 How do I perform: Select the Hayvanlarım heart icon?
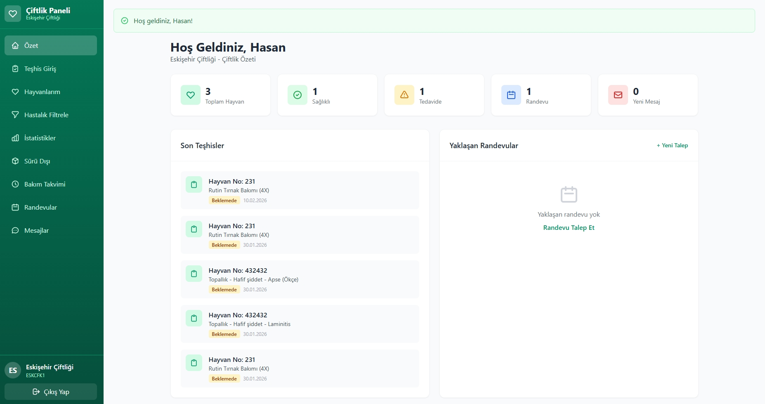click(15, 92)
